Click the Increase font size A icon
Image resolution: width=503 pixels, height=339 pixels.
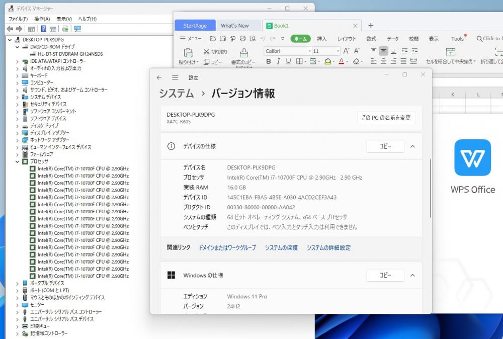pos(346,51)
